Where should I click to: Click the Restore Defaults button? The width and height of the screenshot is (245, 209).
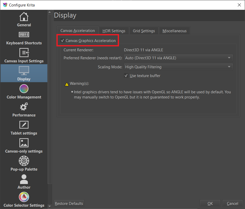[69, 203]
